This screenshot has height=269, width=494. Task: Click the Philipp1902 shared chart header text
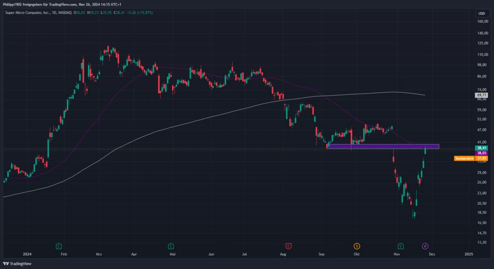coord(62,4)
